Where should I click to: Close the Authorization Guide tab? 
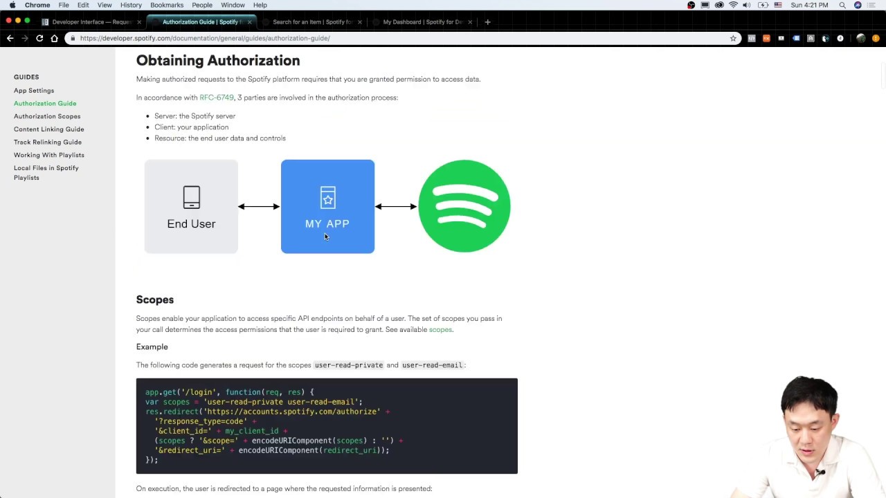click(249, 22)
